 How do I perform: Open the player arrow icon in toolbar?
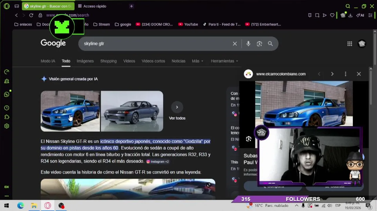(x=324, y=15)
